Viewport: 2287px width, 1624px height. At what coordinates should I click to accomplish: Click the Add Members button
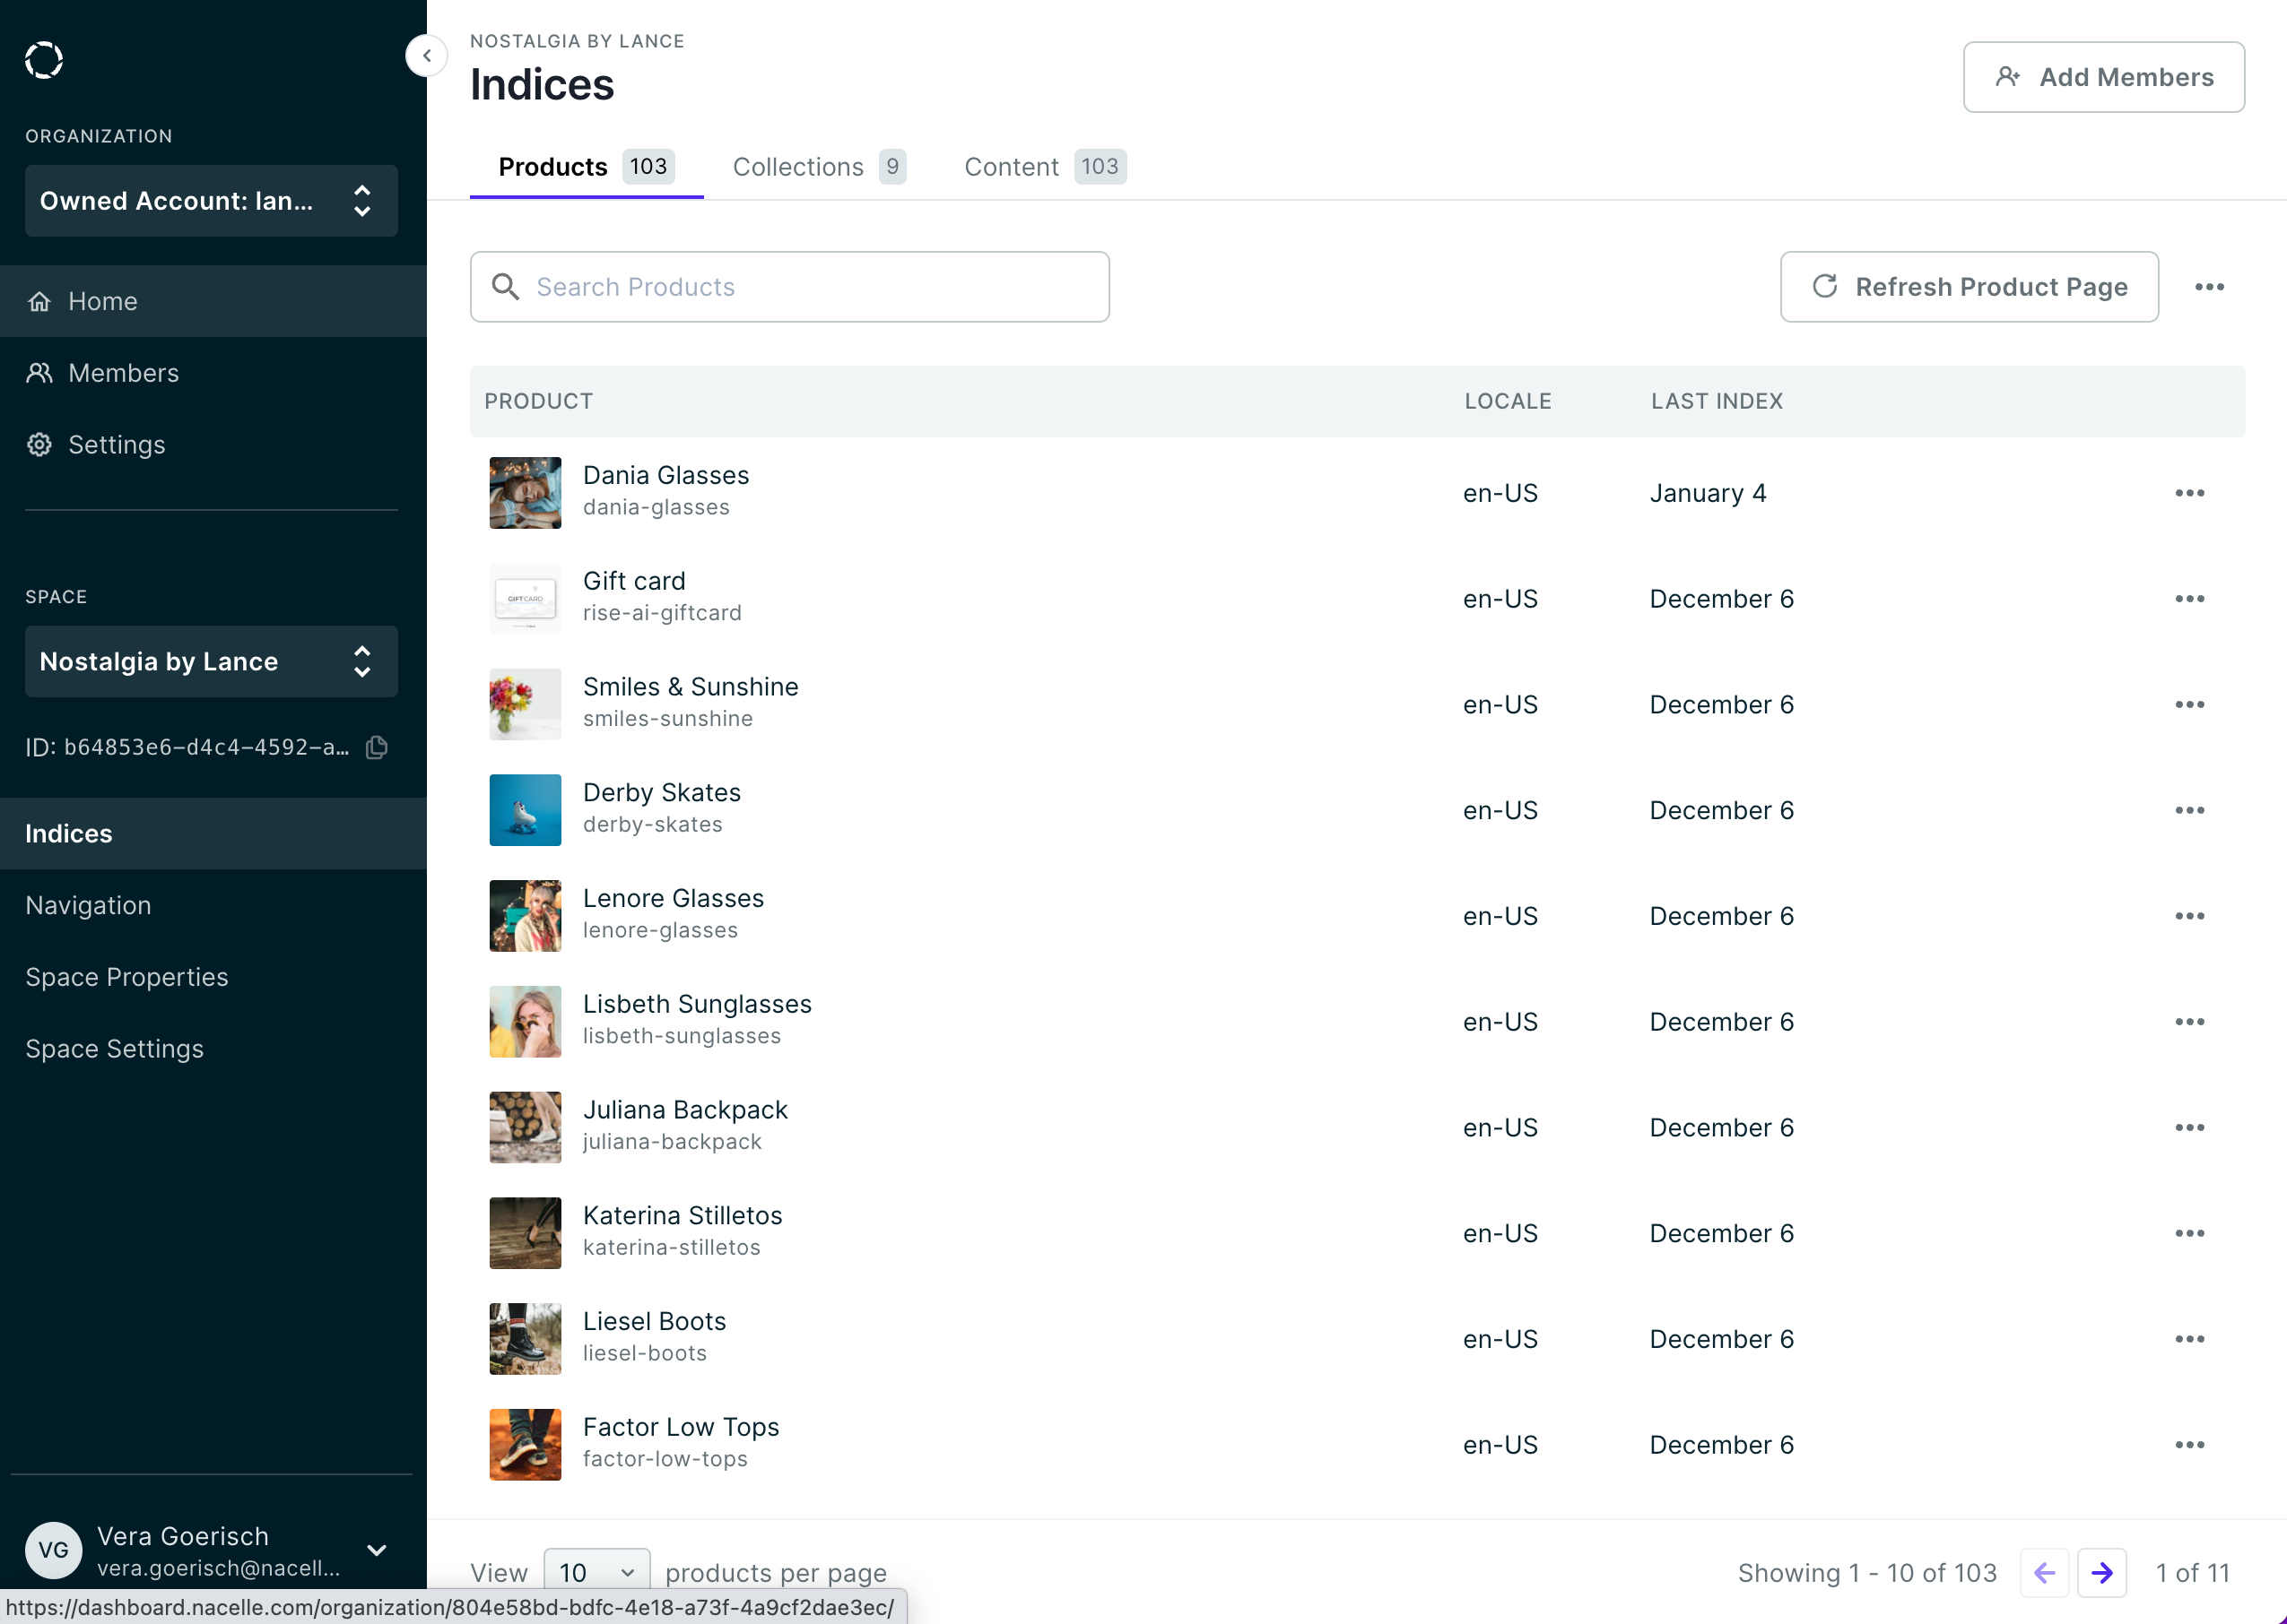click(2103, 77)
